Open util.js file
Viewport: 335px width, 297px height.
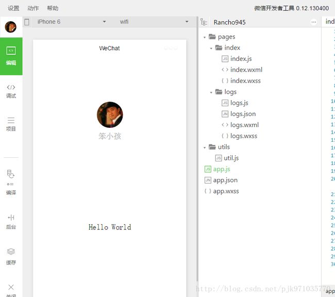tap(227, 158)
